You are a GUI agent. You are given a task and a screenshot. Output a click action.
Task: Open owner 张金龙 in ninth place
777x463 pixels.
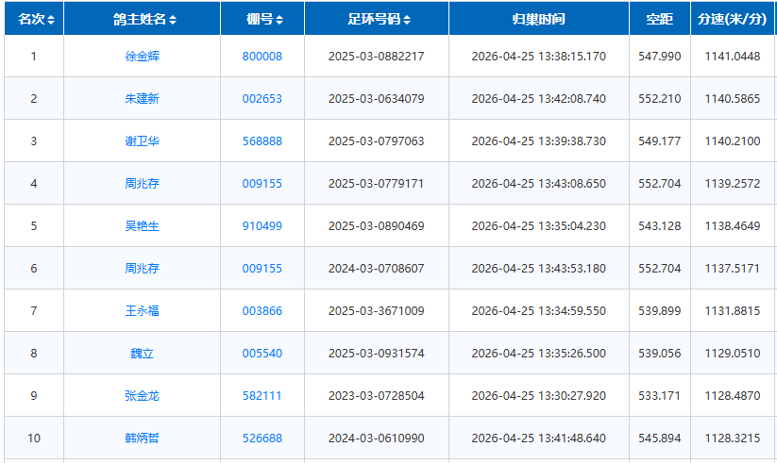click(143, 396)
